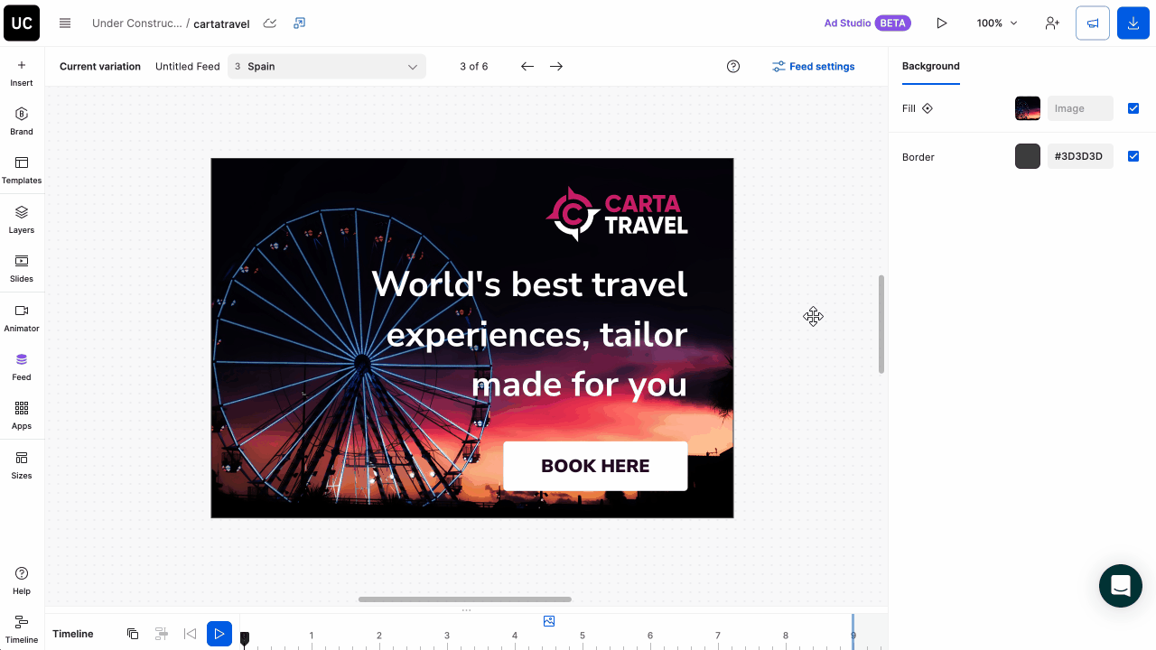The width and height of the screenshot is (1156, 650).
Task: Click the Fill Image input field
Action: tap(1080, 108)
